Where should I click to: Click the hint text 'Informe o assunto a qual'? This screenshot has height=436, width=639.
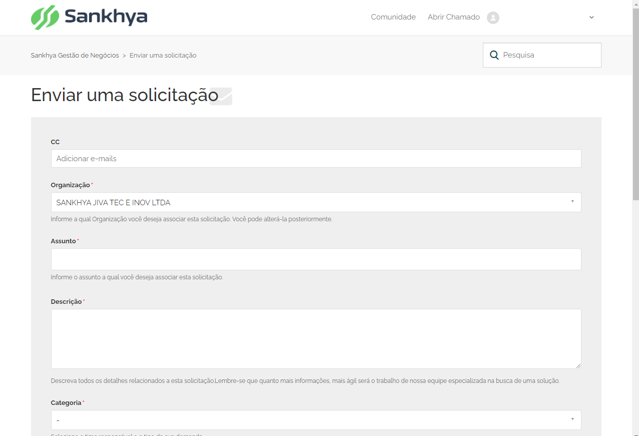pos(137,277)
